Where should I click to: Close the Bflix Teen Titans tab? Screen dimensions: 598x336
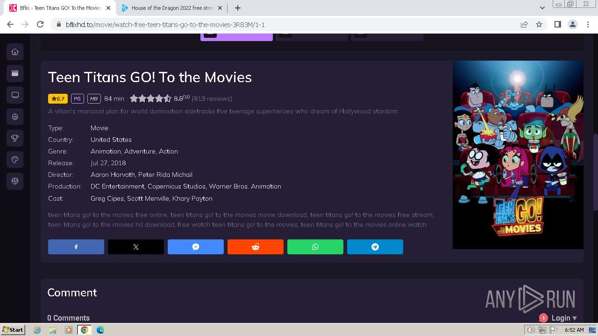pos(108,8)
